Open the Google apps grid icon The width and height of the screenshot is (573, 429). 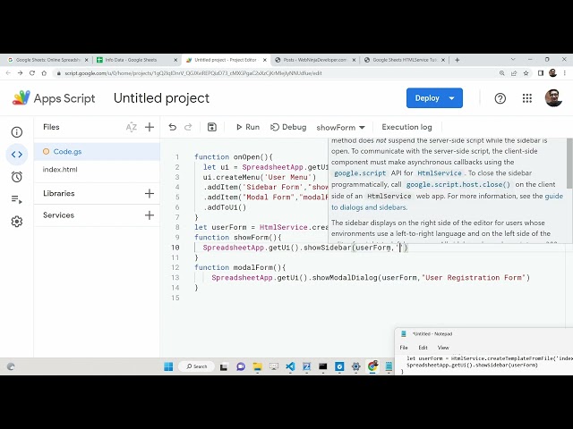pyautogui.click(x=527, y=98)
